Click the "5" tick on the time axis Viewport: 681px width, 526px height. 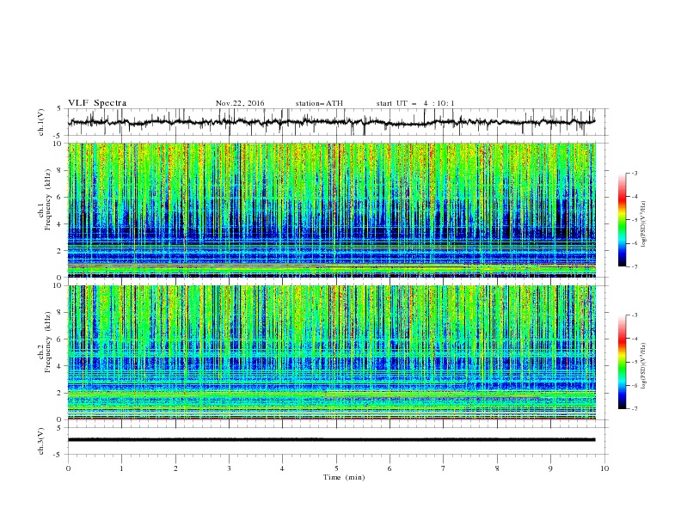pyautogui.click(x=336, y=468)
